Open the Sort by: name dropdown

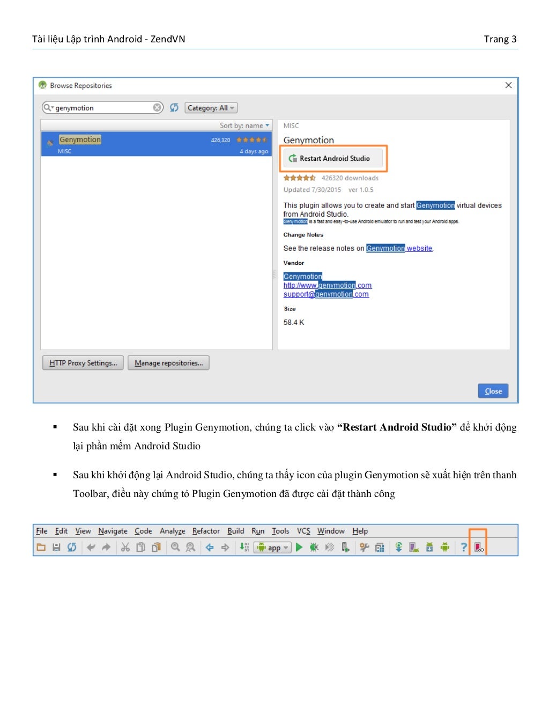[x=244, y=125]
